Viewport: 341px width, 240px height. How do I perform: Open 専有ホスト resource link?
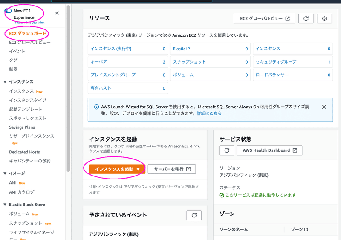101,88
